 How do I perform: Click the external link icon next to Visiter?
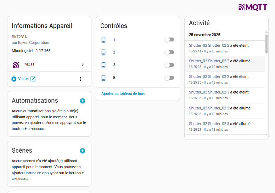(x=33, y=79)
